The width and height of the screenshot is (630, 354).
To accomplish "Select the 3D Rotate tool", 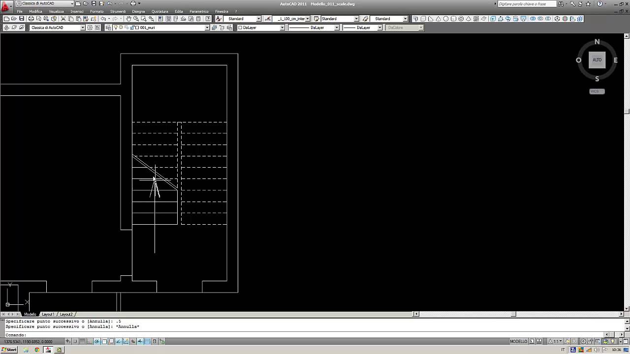I will (565, 19).
